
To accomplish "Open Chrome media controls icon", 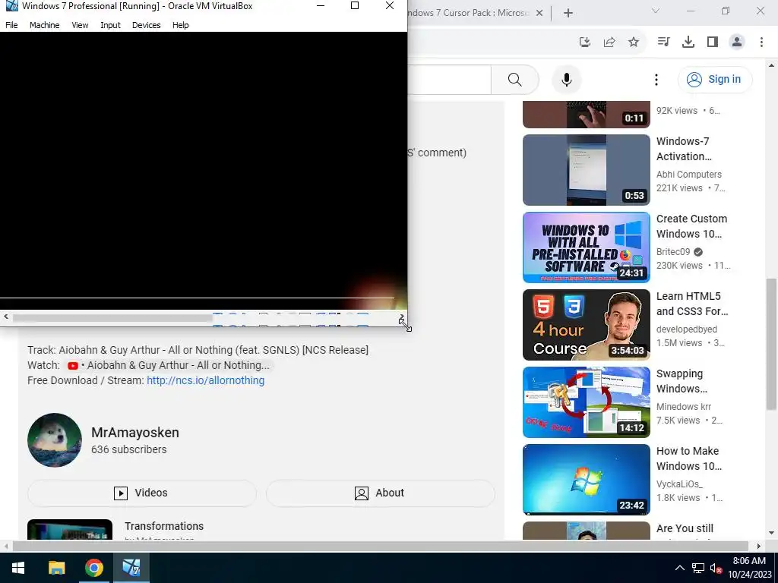I will tap(663, 43).
